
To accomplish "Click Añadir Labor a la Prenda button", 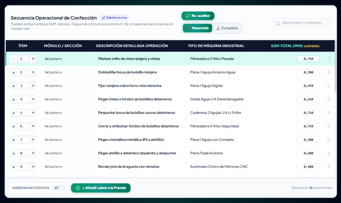I will tap(101, 188).
